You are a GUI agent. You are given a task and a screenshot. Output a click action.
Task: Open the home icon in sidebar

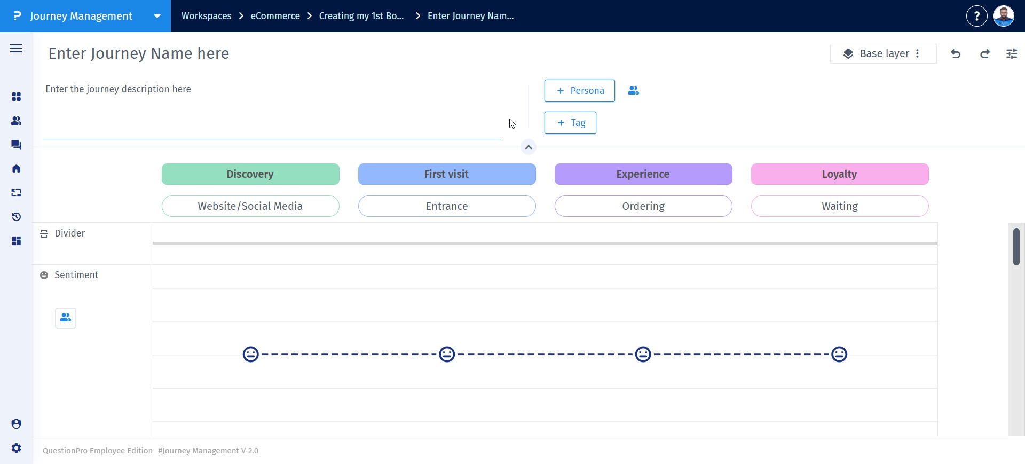[x=17, y=169]
